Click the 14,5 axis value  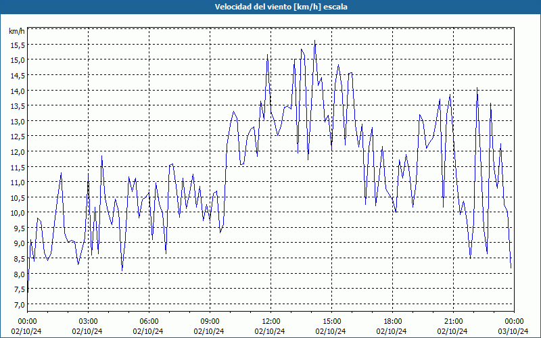[18, 75]
